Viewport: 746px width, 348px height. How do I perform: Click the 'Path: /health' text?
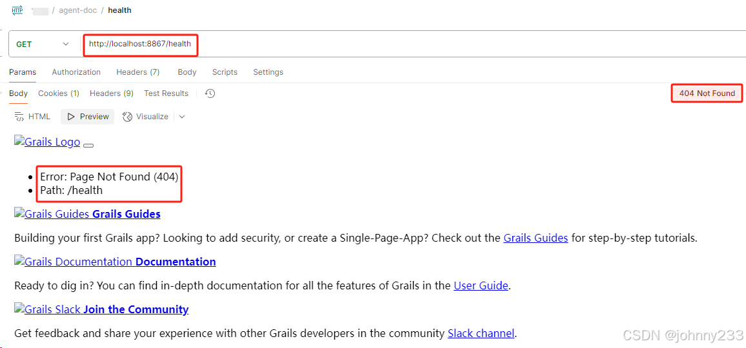pyautogui.click(x=72, y=191)
